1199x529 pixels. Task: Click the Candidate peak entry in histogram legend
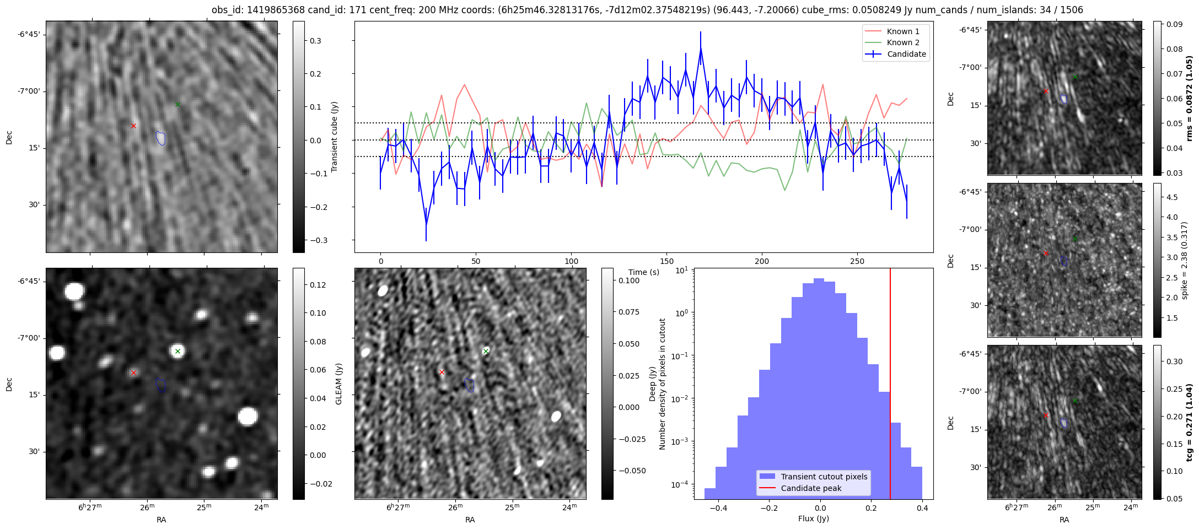coord(811,488)
